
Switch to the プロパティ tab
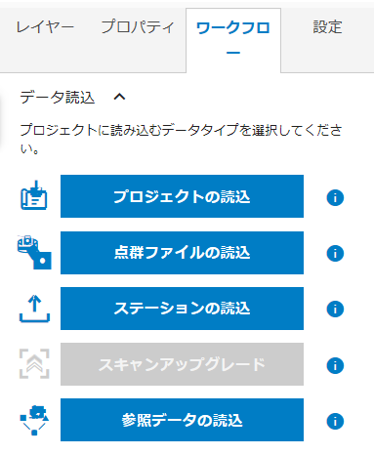[x=138, y=27]
